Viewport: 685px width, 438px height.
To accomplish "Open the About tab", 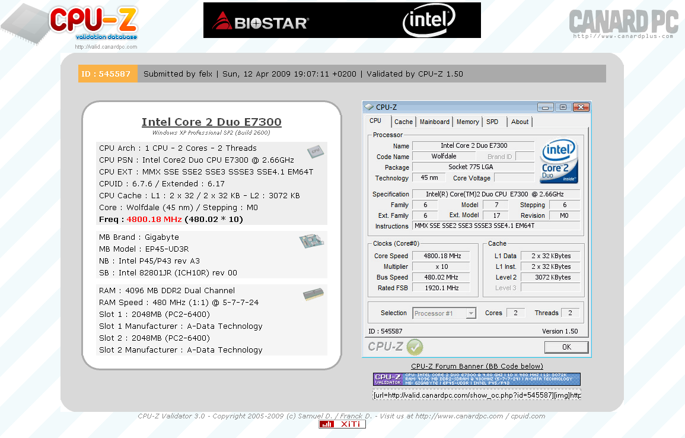I will [520, 122].
